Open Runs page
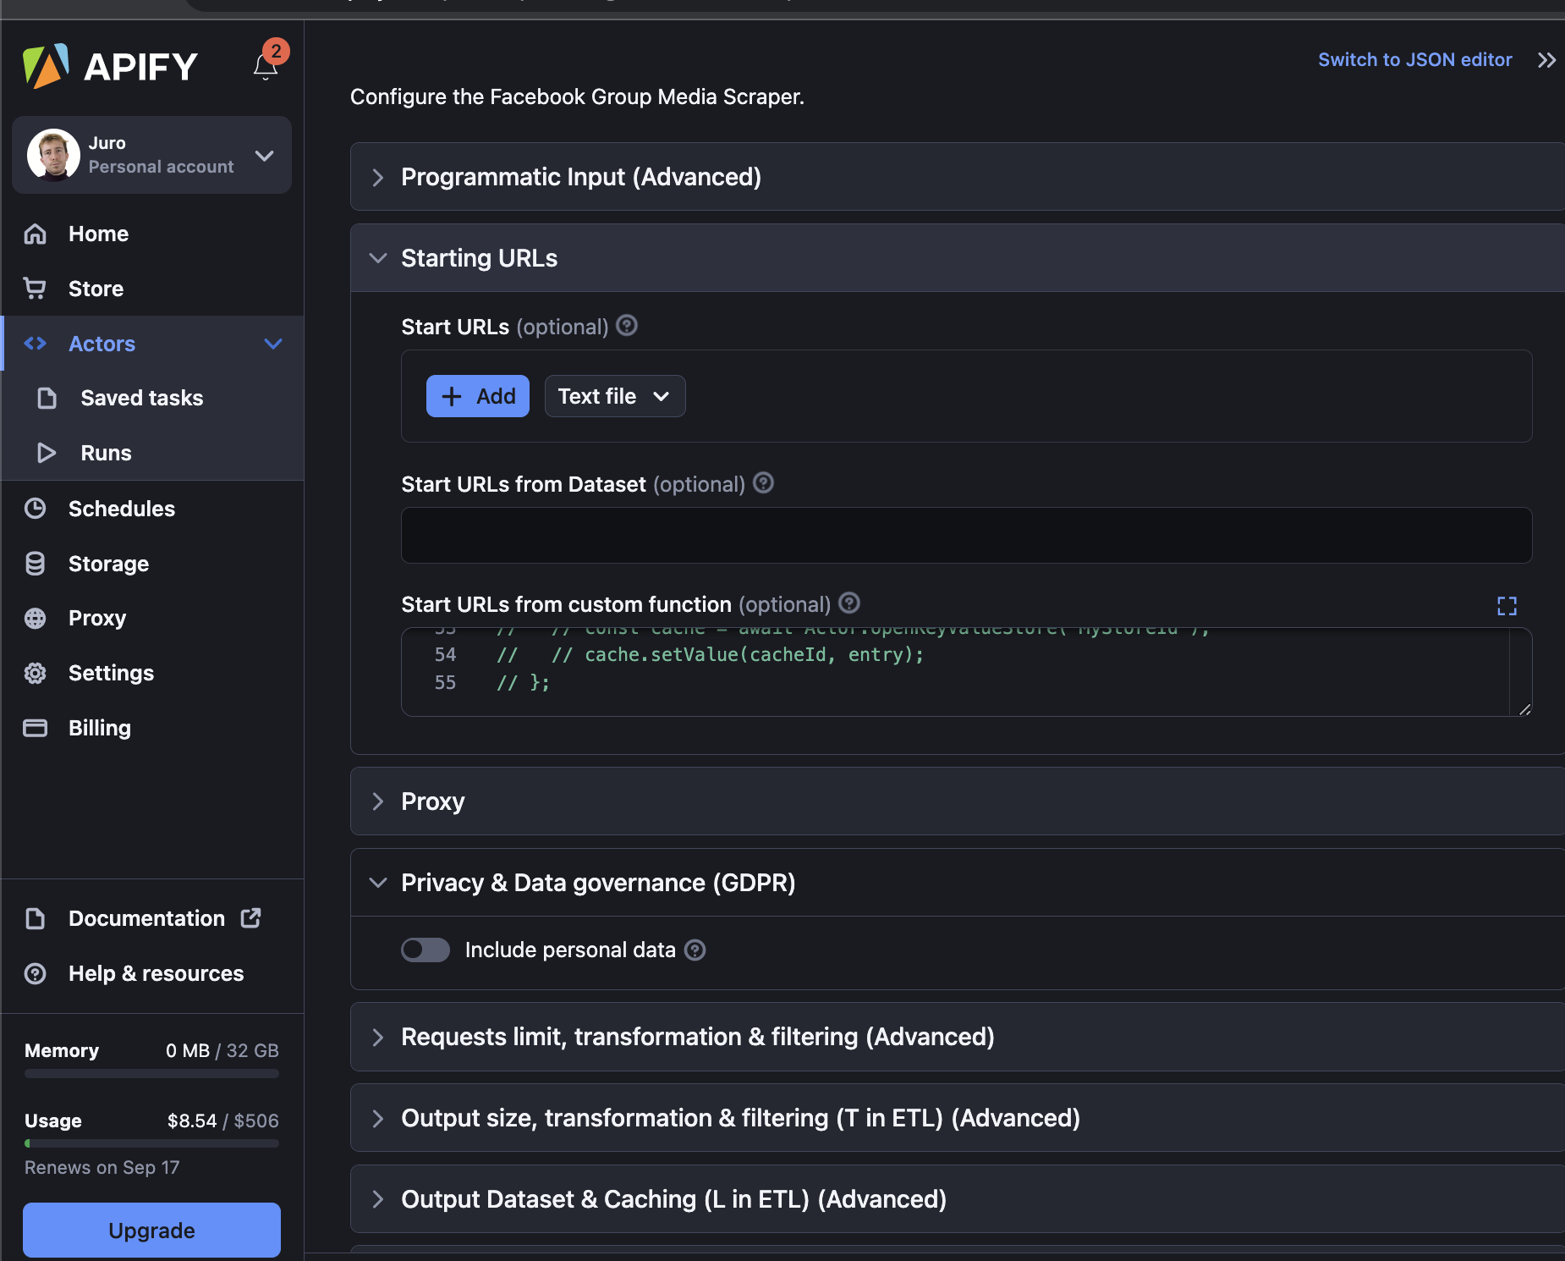The width and height of the screenshot is (1565, 1261). click(107, 453)
